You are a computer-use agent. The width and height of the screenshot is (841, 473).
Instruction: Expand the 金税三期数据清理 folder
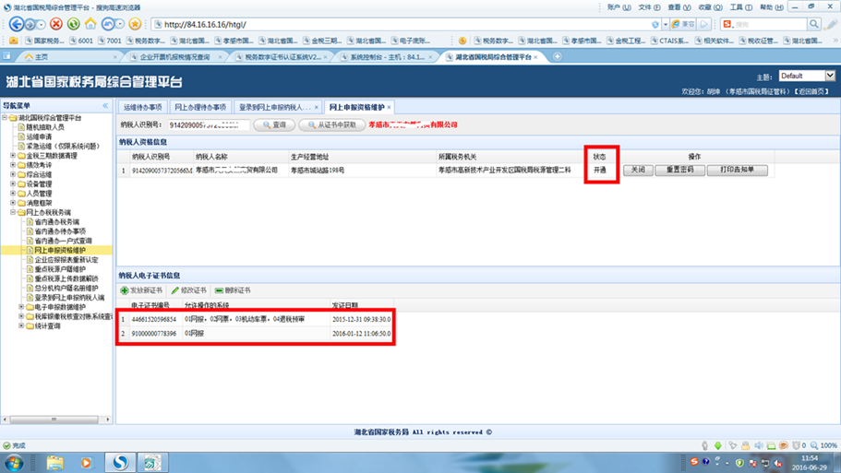pos(13,155)
